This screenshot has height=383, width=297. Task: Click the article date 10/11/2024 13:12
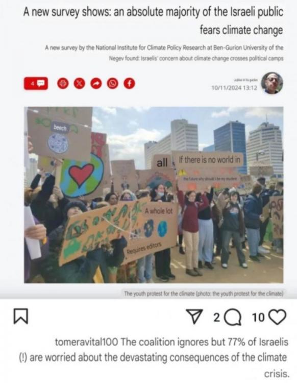pos(234,88)
